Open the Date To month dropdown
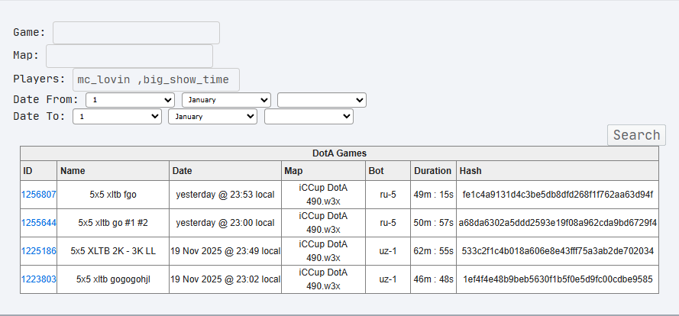Screen dimensions: 679x316 tap(213, 116)
